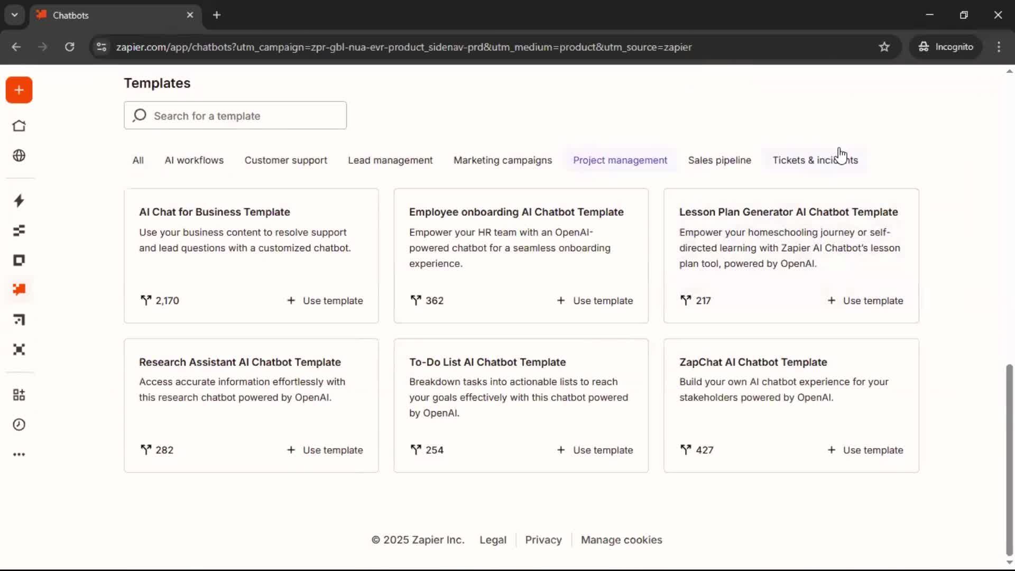Screen dimensions: 1015x571
Task: Use the Lesson Plan Generator template
Action: point(865,301)
